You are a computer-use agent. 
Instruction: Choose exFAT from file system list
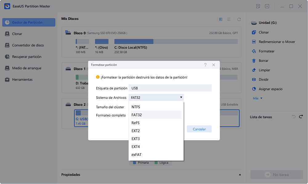click(156, 155)
